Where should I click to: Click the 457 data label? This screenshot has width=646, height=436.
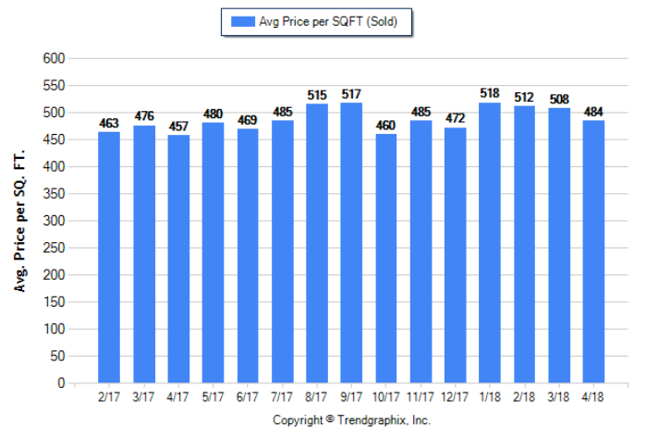[x=178, y=127]
